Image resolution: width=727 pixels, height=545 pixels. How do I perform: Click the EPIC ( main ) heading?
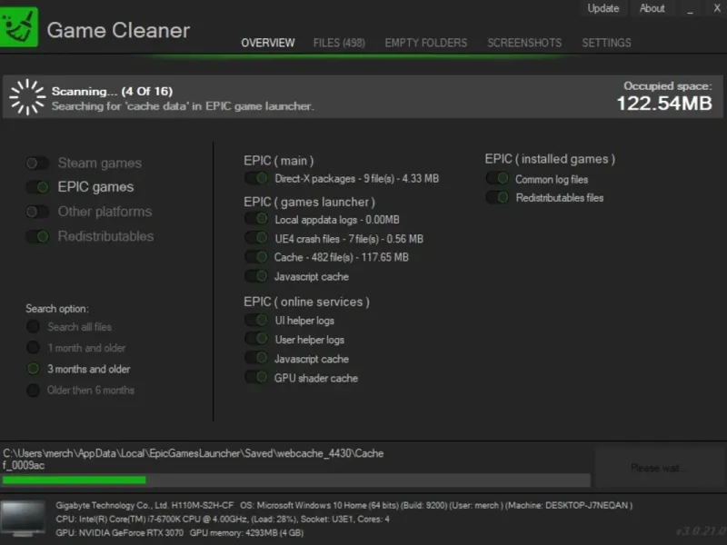click(x=279, y=161)
